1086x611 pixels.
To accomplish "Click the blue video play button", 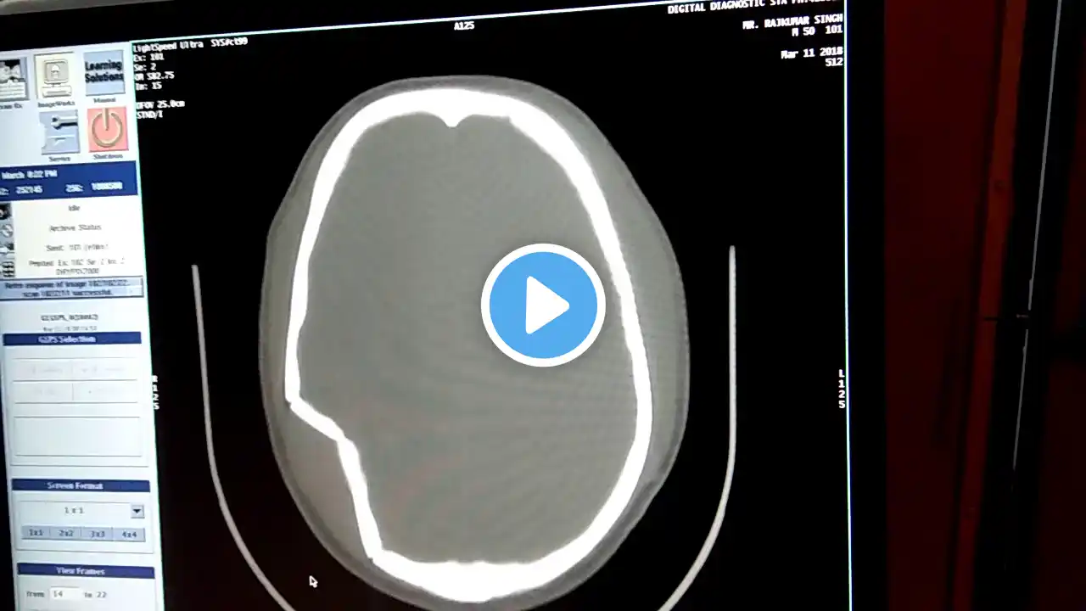I will [543, 305].
